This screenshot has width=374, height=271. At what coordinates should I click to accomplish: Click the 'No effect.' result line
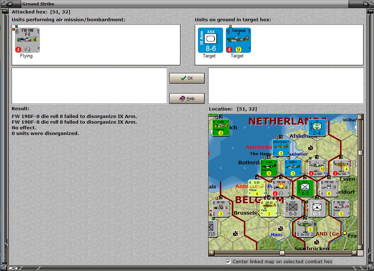pyautogui.click(x=24, y=128)
